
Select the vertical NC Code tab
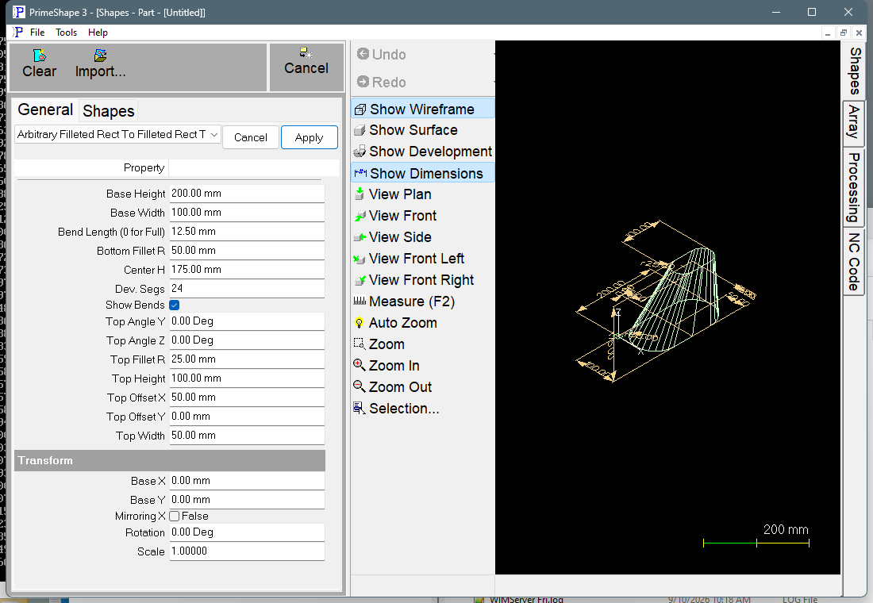point(853,262)
